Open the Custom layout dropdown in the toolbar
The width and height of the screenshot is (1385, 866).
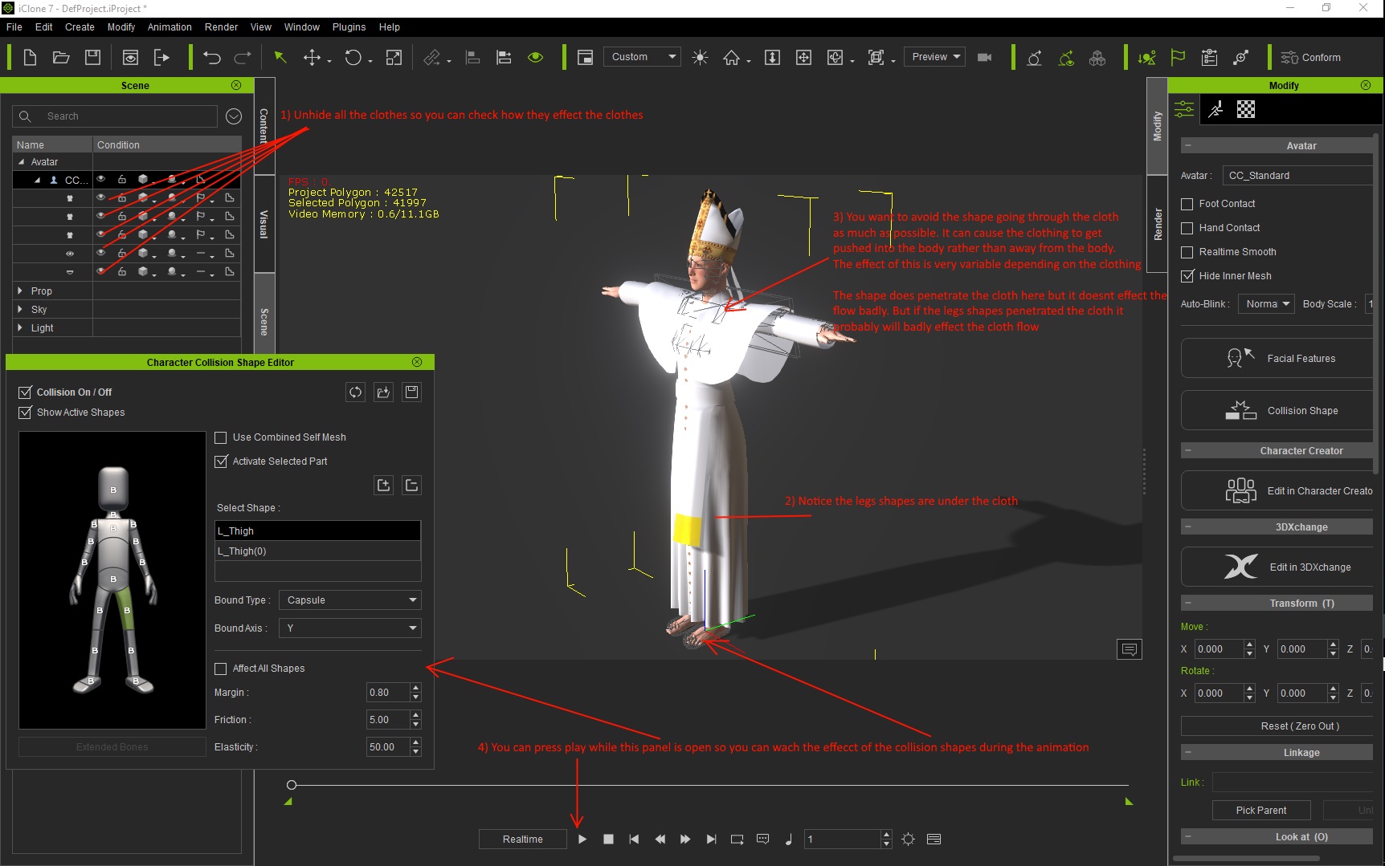click(642, 57)
